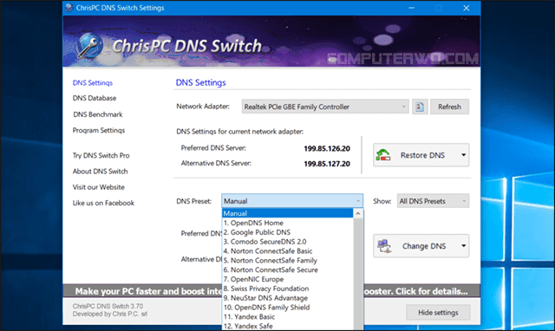555x331 pixels.
Task: Click the adapter details icon beside Refresh
Action: (420, 107)
